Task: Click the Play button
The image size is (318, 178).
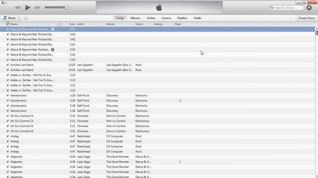Action: point(28,8)
